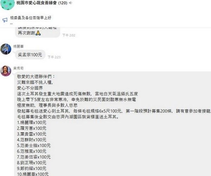Click the 下午 2:23 timestamp

[x=54, y=57]
